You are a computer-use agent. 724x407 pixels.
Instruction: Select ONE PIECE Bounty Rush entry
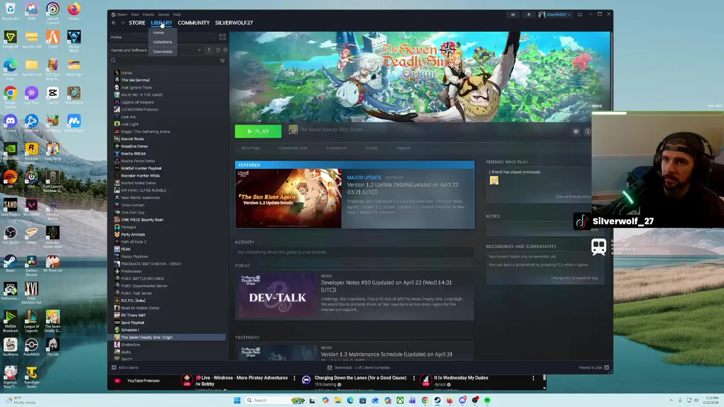142,220
